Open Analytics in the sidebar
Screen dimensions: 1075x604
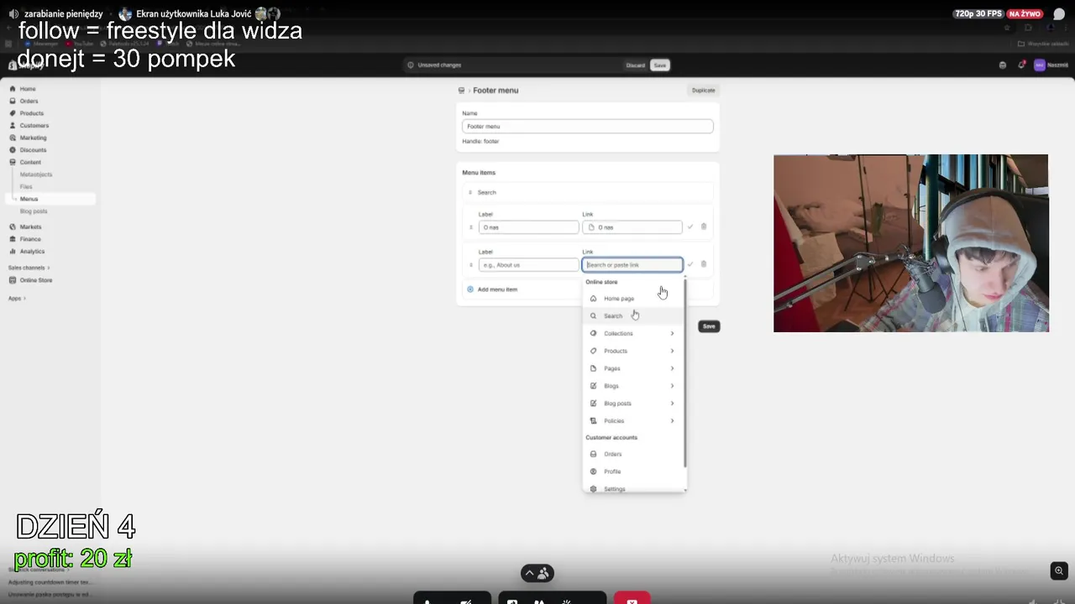click(32, 252)
